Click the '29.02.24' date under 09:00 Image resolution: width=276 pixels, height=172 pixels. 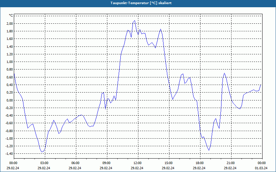point(106,168)
